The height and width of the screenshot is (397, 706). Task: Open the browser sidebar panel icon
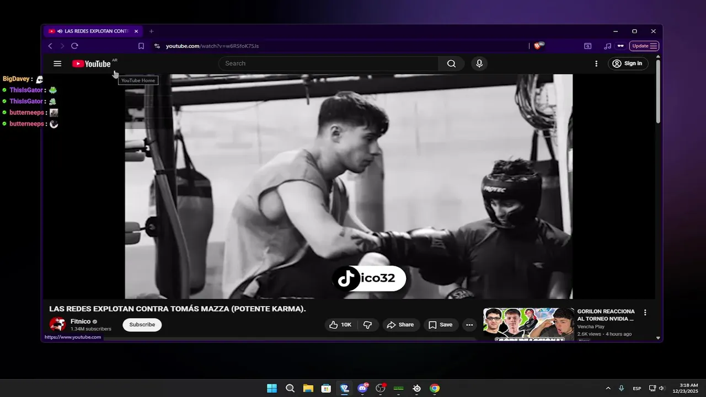tap(588, 46)
